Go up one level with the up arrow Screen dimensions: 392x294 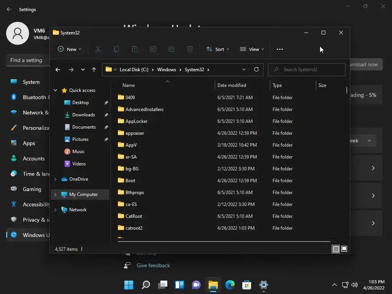(94, 70)
